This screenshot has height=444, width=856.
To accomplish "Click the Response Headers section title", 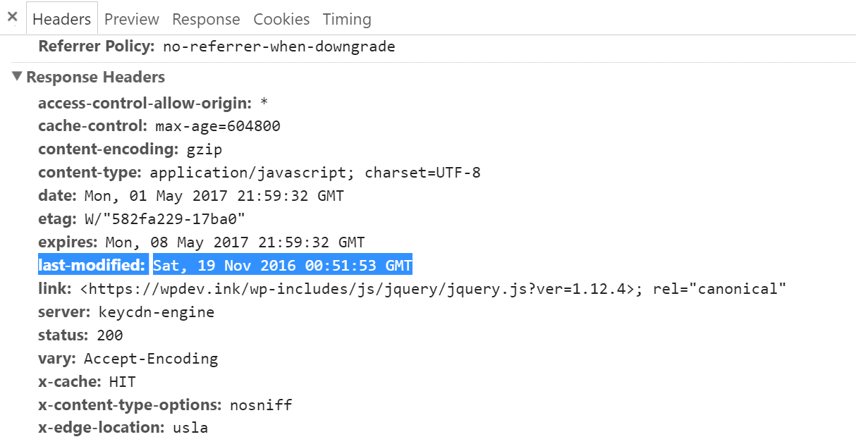I will pyautogui.click(x=95, y=77).
